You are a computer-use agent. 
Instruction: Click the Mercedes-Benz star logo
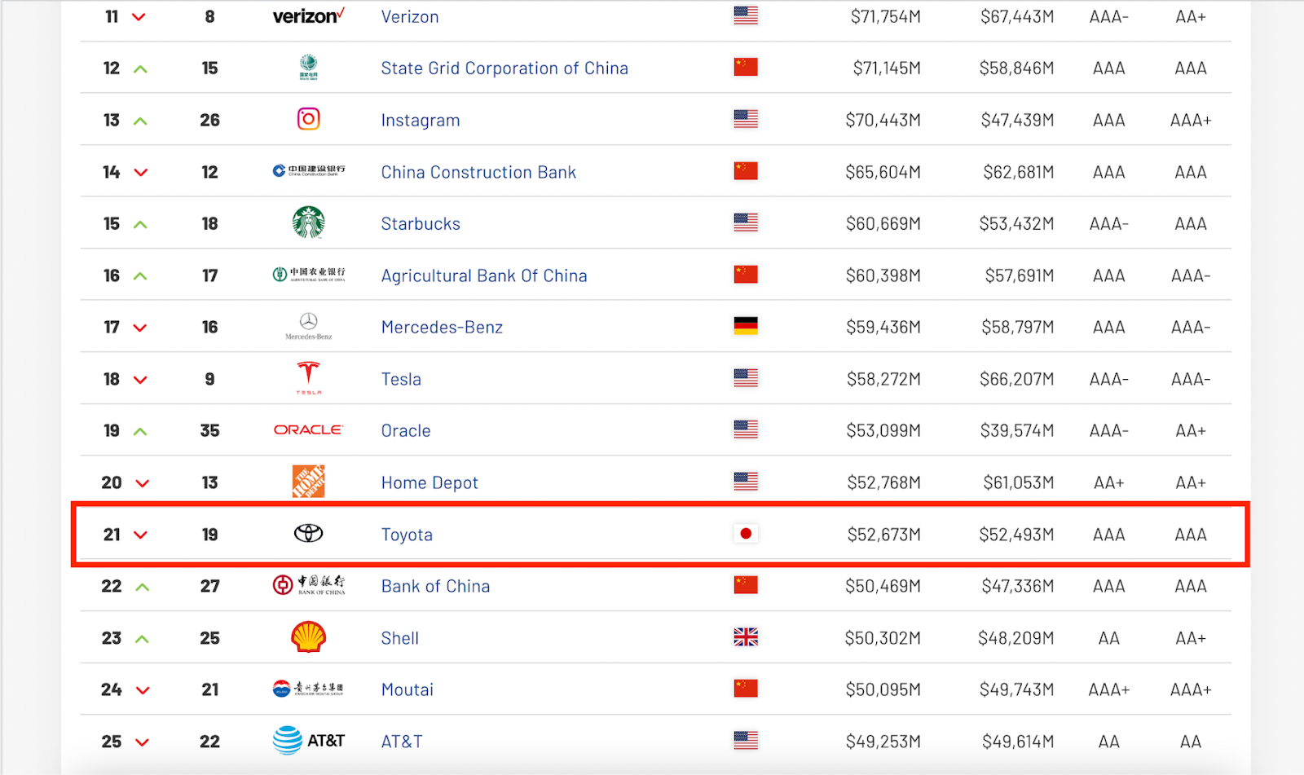(308, 326)
